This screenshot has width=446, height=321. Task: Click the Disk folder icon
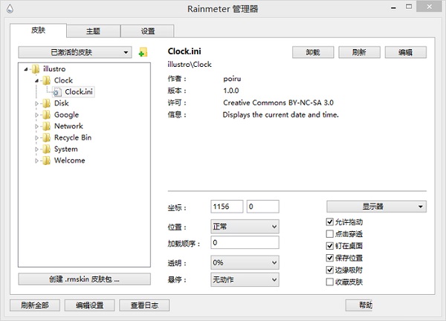click(46, 103)
